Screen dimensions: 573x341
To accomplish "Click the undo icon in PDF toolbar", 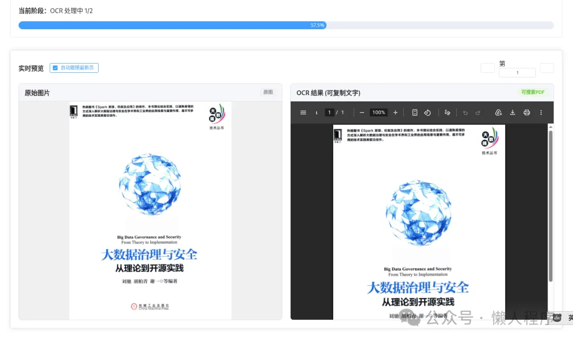I will click(x=466, y=112).
